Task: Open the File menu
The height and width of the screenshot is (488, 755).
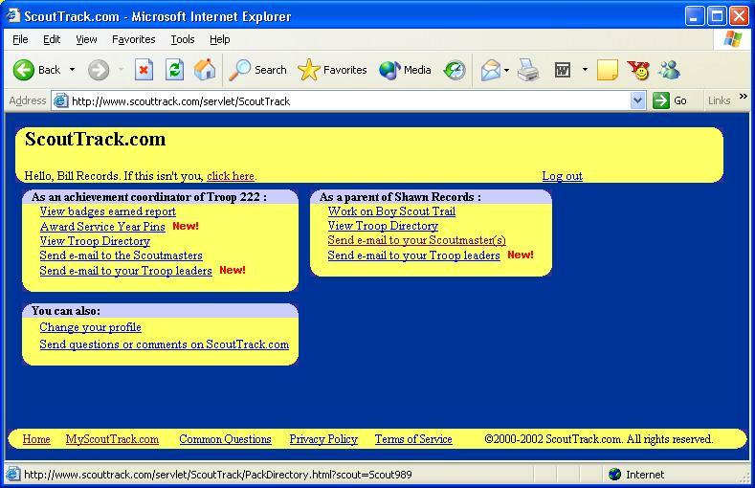Action: 20,39
